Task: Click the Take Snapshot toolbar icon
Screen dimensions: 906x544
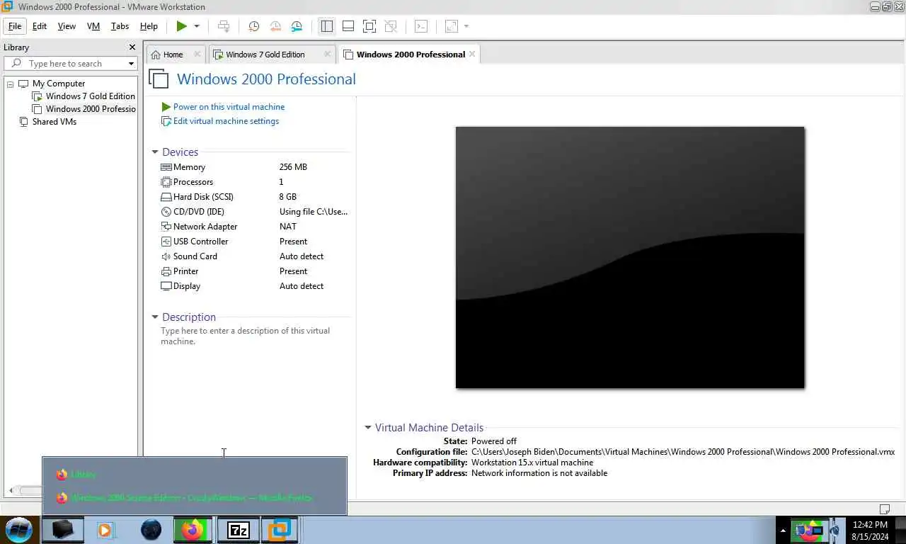Action: [253, 26]
